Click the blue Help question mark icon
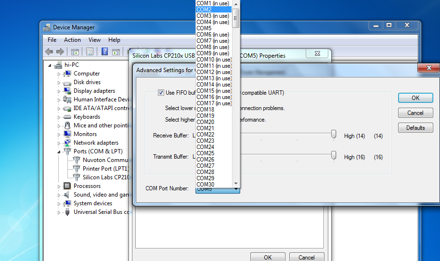The image size is (440, 261). 104,51
